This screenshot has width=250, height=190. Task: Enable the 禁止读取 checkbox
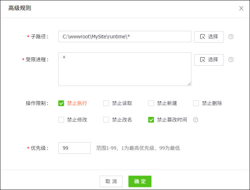pyautogui.click(x=106, y=103)
